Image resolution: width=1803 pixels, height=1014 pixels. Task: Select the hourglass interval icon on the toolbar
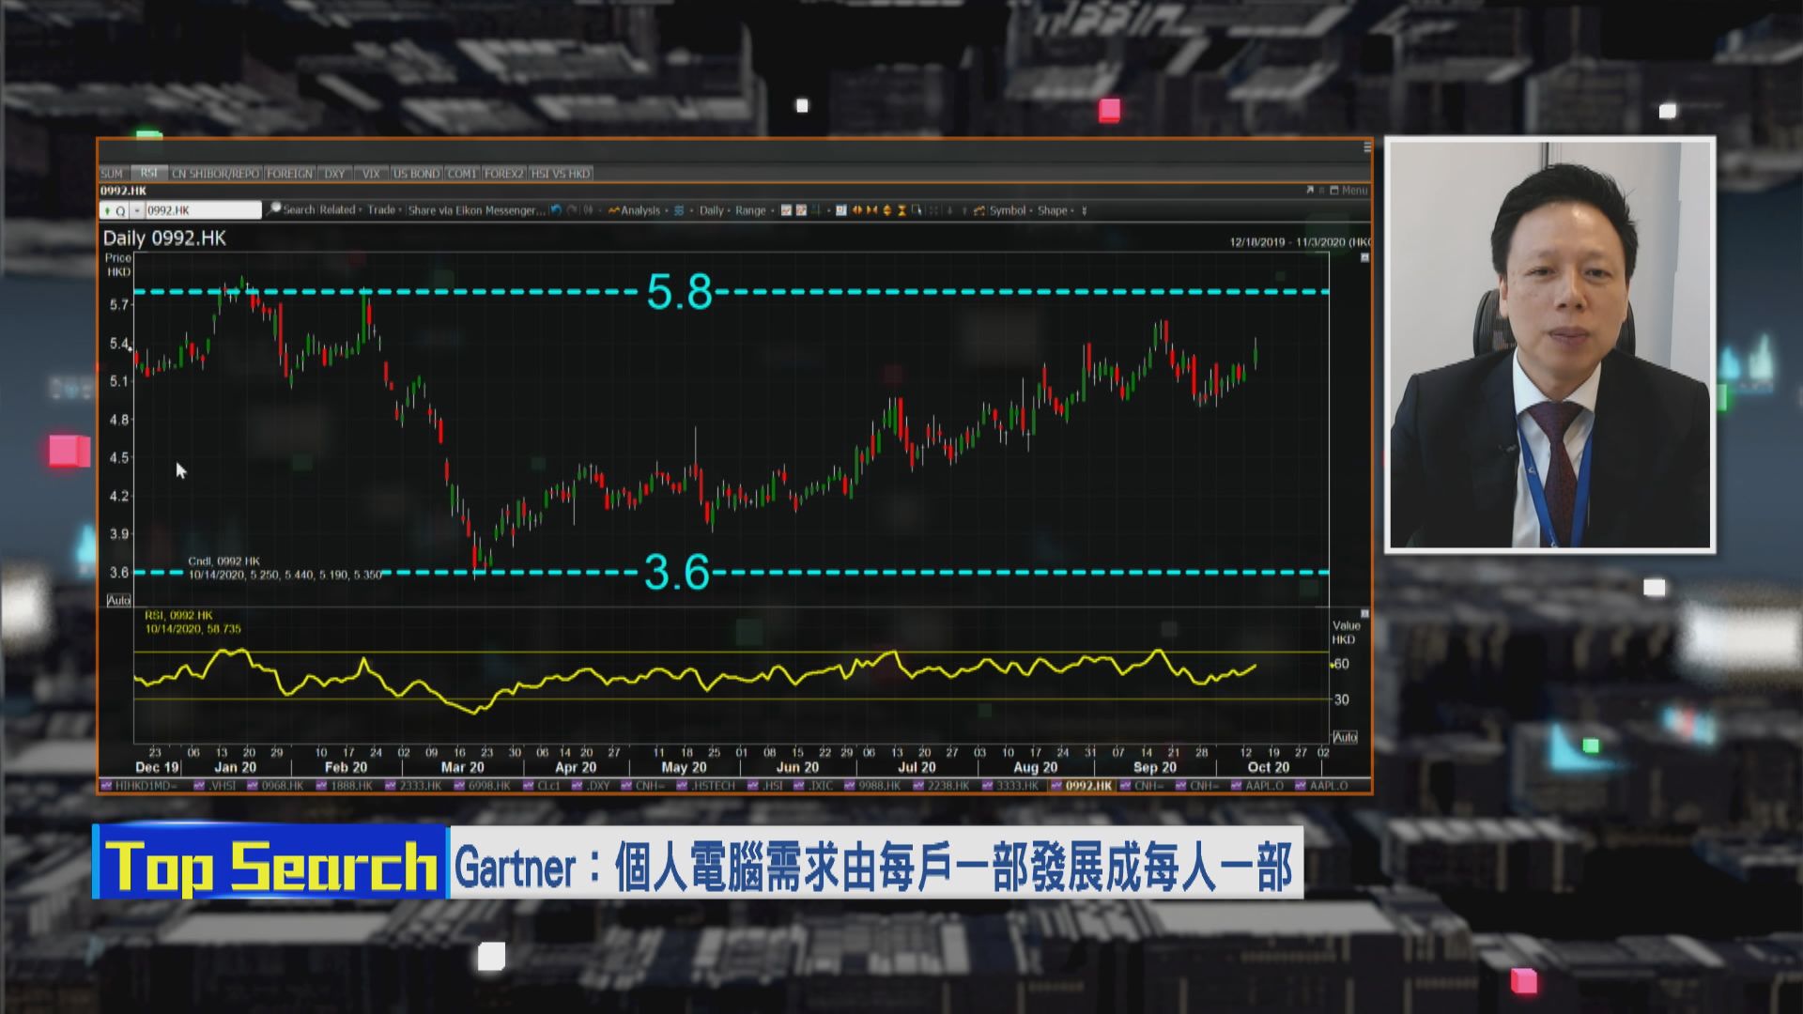pyautogui.click(x=901, y=210)
